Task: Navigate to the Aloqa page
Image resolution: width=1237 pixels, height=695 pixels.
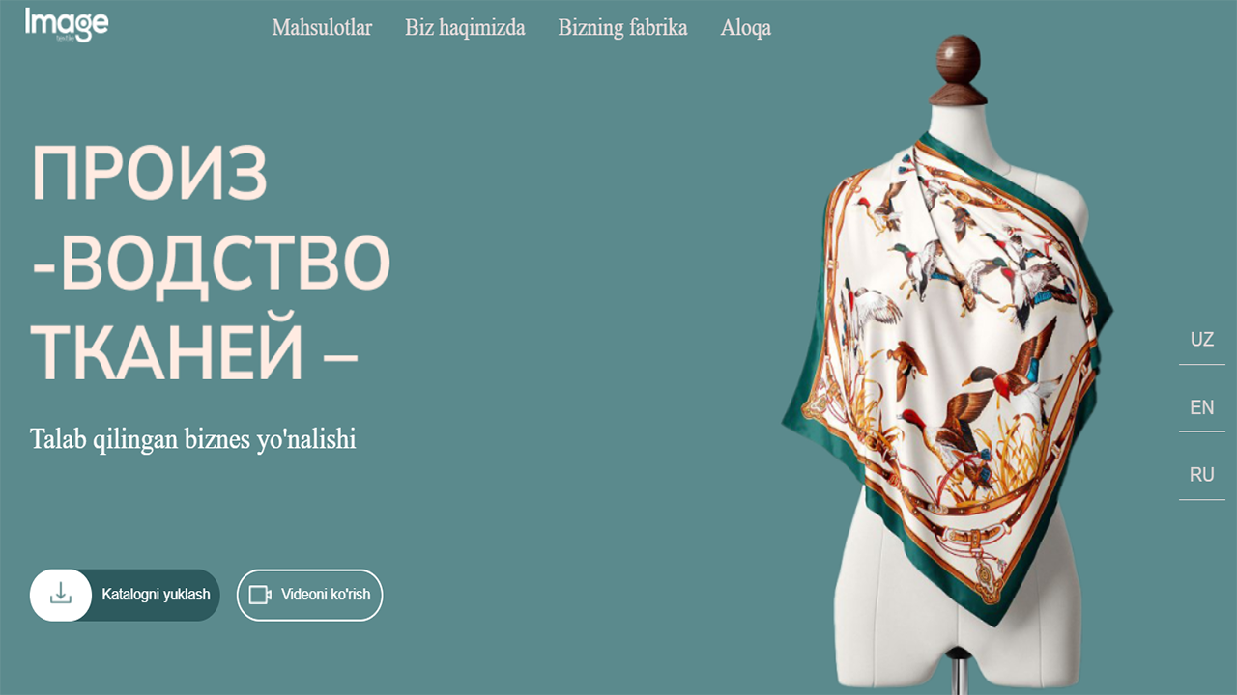Action: point(745,28)
